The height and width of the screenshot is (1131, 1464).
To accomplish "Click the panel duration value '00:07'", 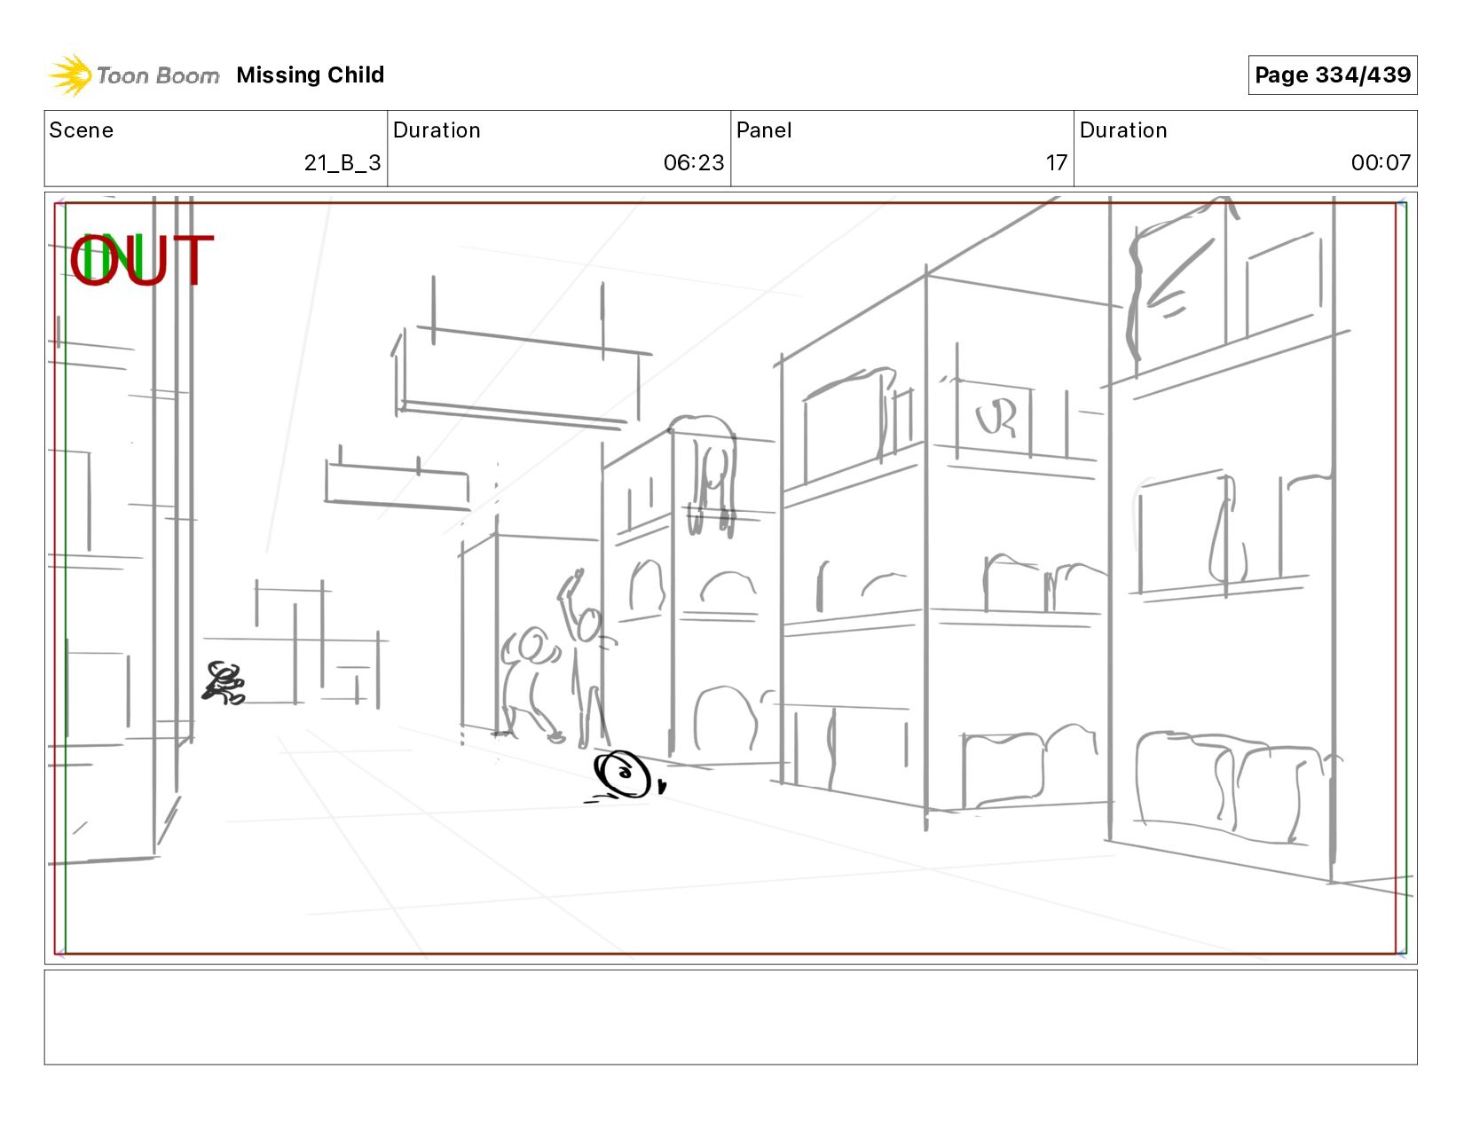I will [x=1381, y=163].
